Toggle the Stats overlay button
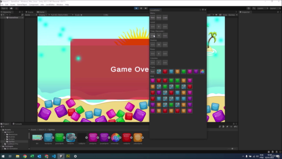The height and width of the screenshot is (159, 282). (x=225, y=15)
